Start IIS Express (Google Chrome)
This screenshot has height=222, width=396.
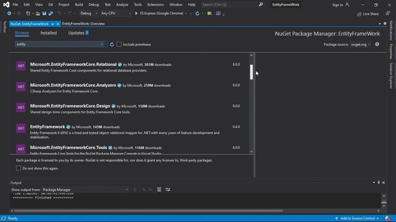coord(159,14)
